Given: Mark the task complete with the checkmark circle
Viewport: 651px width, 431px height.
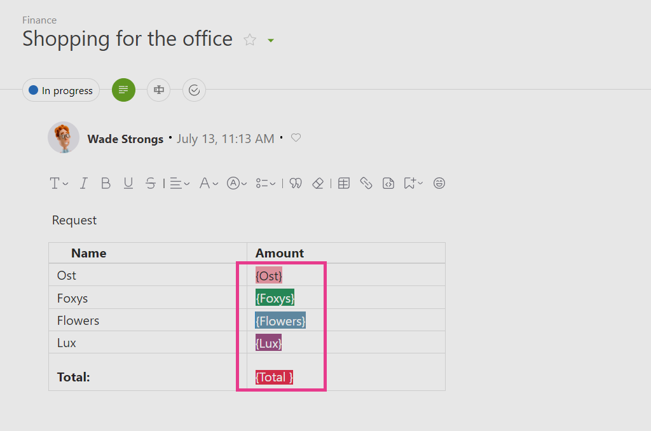Looking at the screenshot, I should tap(195, 90).
